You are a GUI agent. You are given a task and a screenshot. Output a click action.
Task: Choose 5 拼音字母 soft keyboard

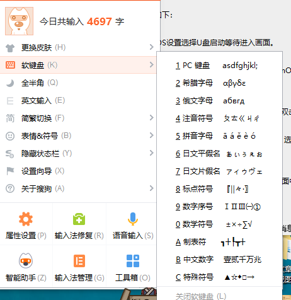(x=219, y=136)
